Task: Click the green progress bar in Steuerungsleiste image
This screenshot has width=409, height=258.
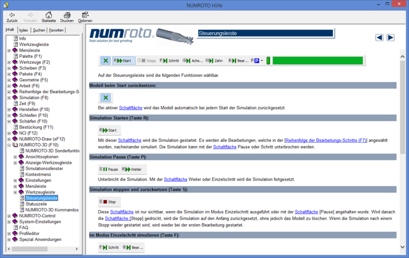Action: click(x=317, y=60)
